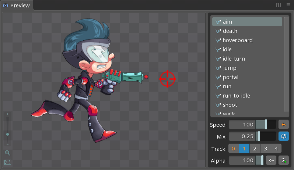294x170 pixels.
Task: Open the preview settings sliders icon
Action: [279, 5]
